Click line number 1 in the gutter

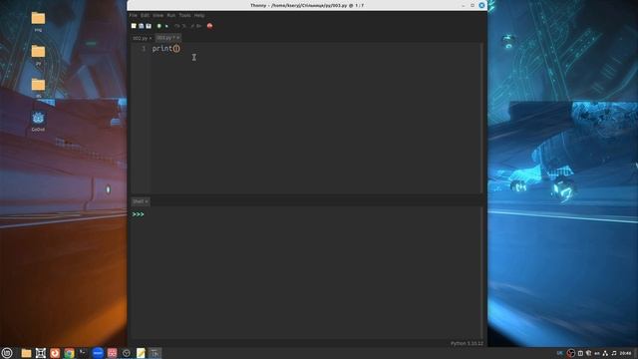point(144,49)
